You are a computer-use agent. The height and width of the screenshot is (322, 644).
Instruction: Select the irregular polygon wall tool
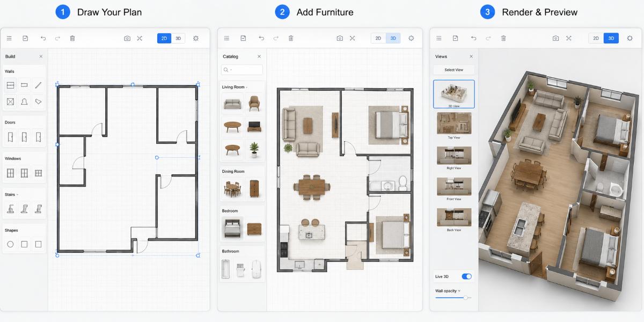[38, 101]
